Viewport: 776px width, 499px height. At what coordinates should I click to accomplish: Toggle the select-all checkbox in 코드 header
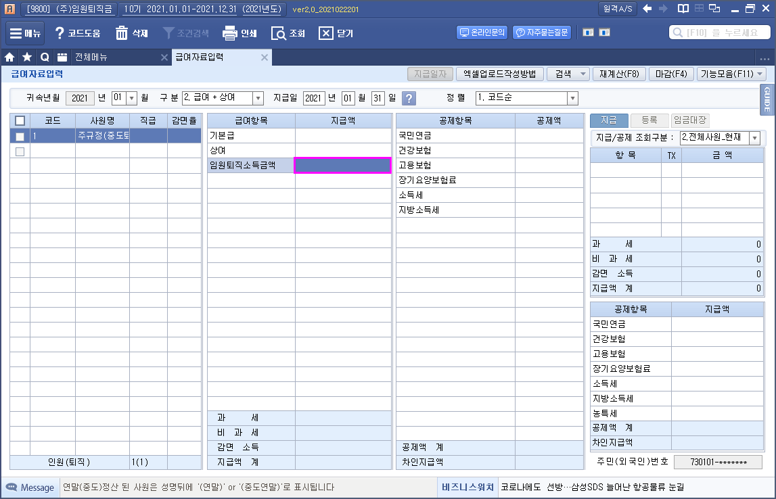click(x=20, y=120)
